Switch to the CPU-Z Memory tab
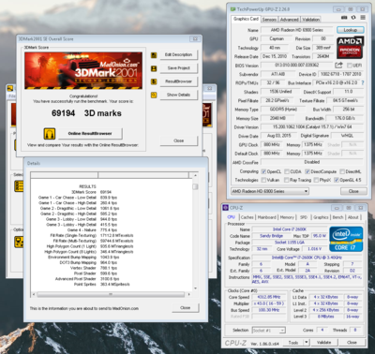Image resolution: width=375 pixels, height=354 pixels. [287, 217]
